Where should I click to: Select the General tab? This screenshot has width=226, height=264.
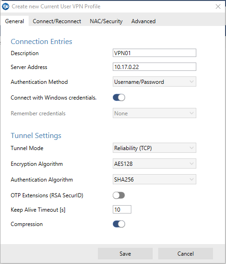coord(14,21)
